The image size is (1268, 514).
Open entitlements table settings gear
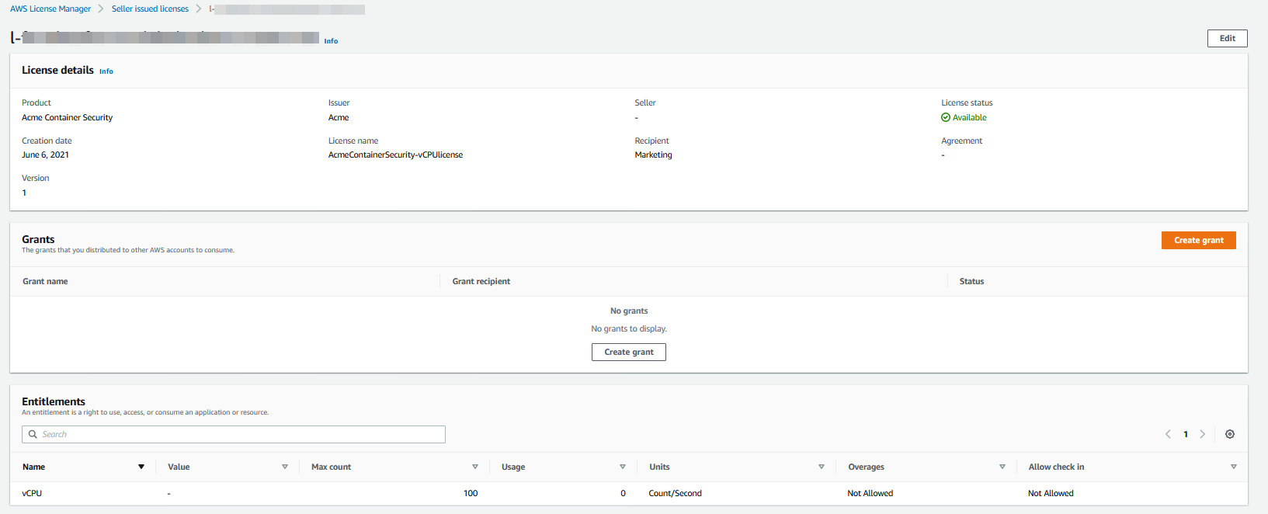coord(1230,434)
